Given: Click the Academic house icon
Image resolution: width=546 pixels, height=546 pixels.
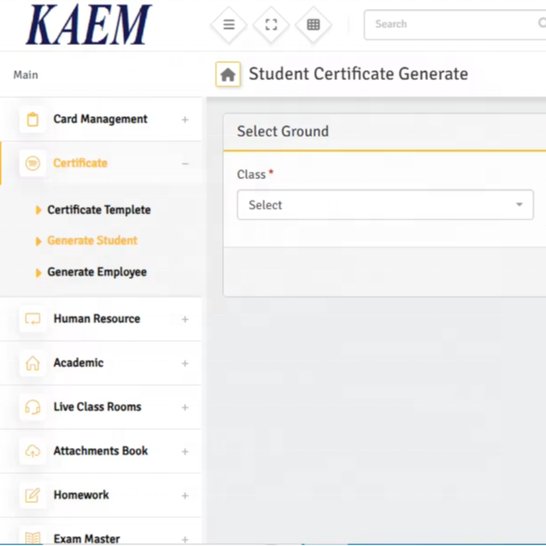Looking at the screenshot, I should tap(33, 363).
